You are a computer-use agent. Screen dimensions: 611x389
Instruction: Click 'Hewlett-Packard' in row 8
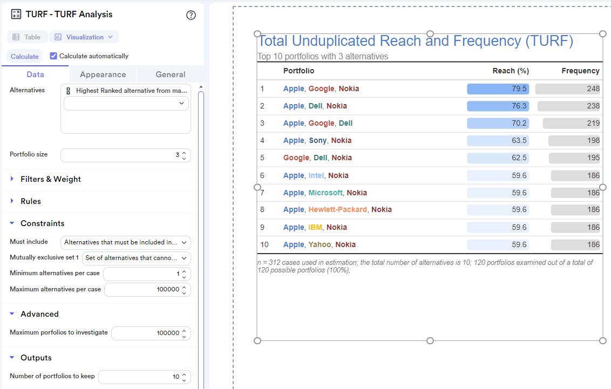(x=337, y=209)
